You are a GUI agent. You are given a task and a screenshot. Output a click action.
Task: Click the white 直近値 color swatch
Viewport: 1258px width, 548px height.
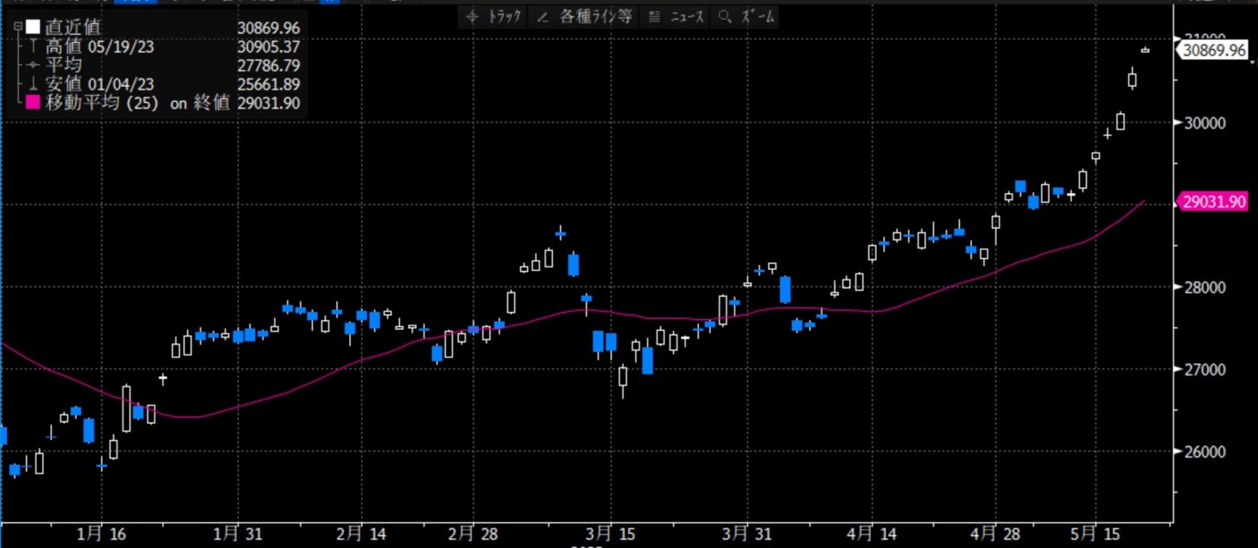coord(33,28)
